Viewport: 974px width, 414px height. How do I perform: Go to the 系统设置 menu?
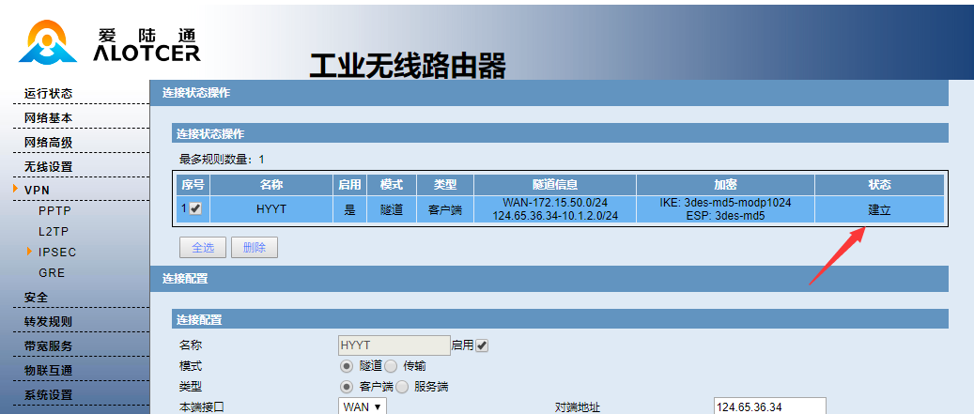click(x=49, y=394)
